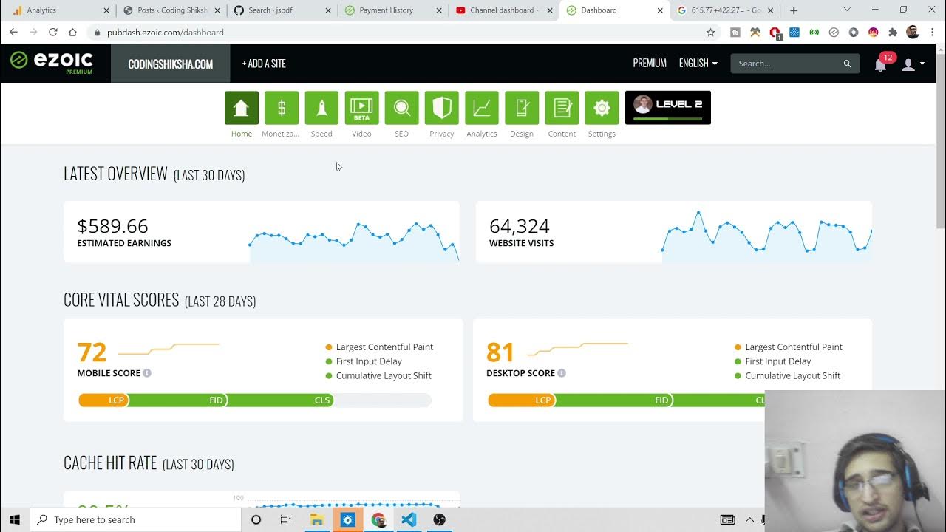Click the Level 2 progress badge
The image size is (946, 532).
667,108
